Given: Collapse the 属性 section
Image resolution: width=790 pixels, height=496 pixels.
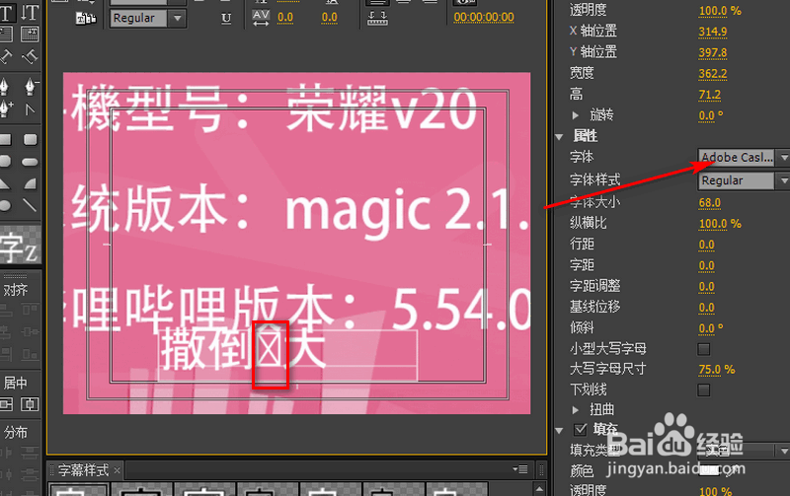Looking at the screenshot, I should [559, 136].
